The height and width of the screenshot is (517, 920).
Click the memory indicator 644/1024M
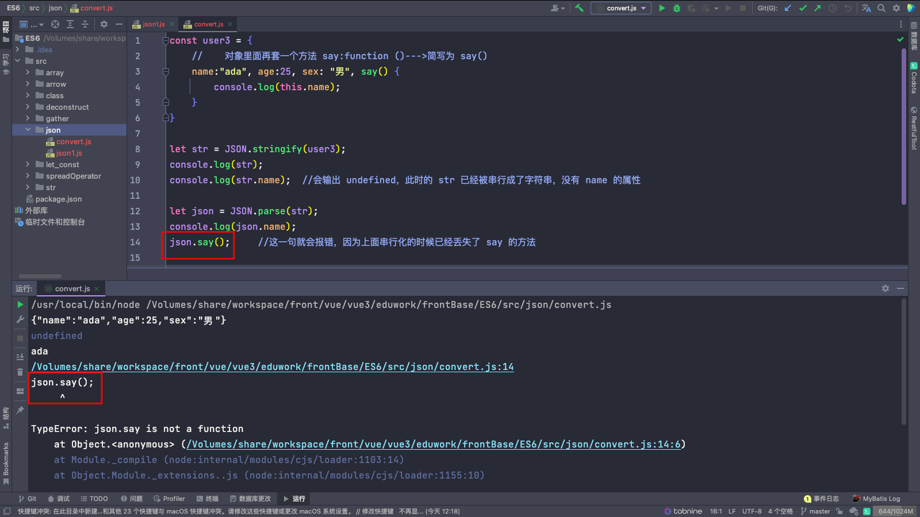coord(895,511)
